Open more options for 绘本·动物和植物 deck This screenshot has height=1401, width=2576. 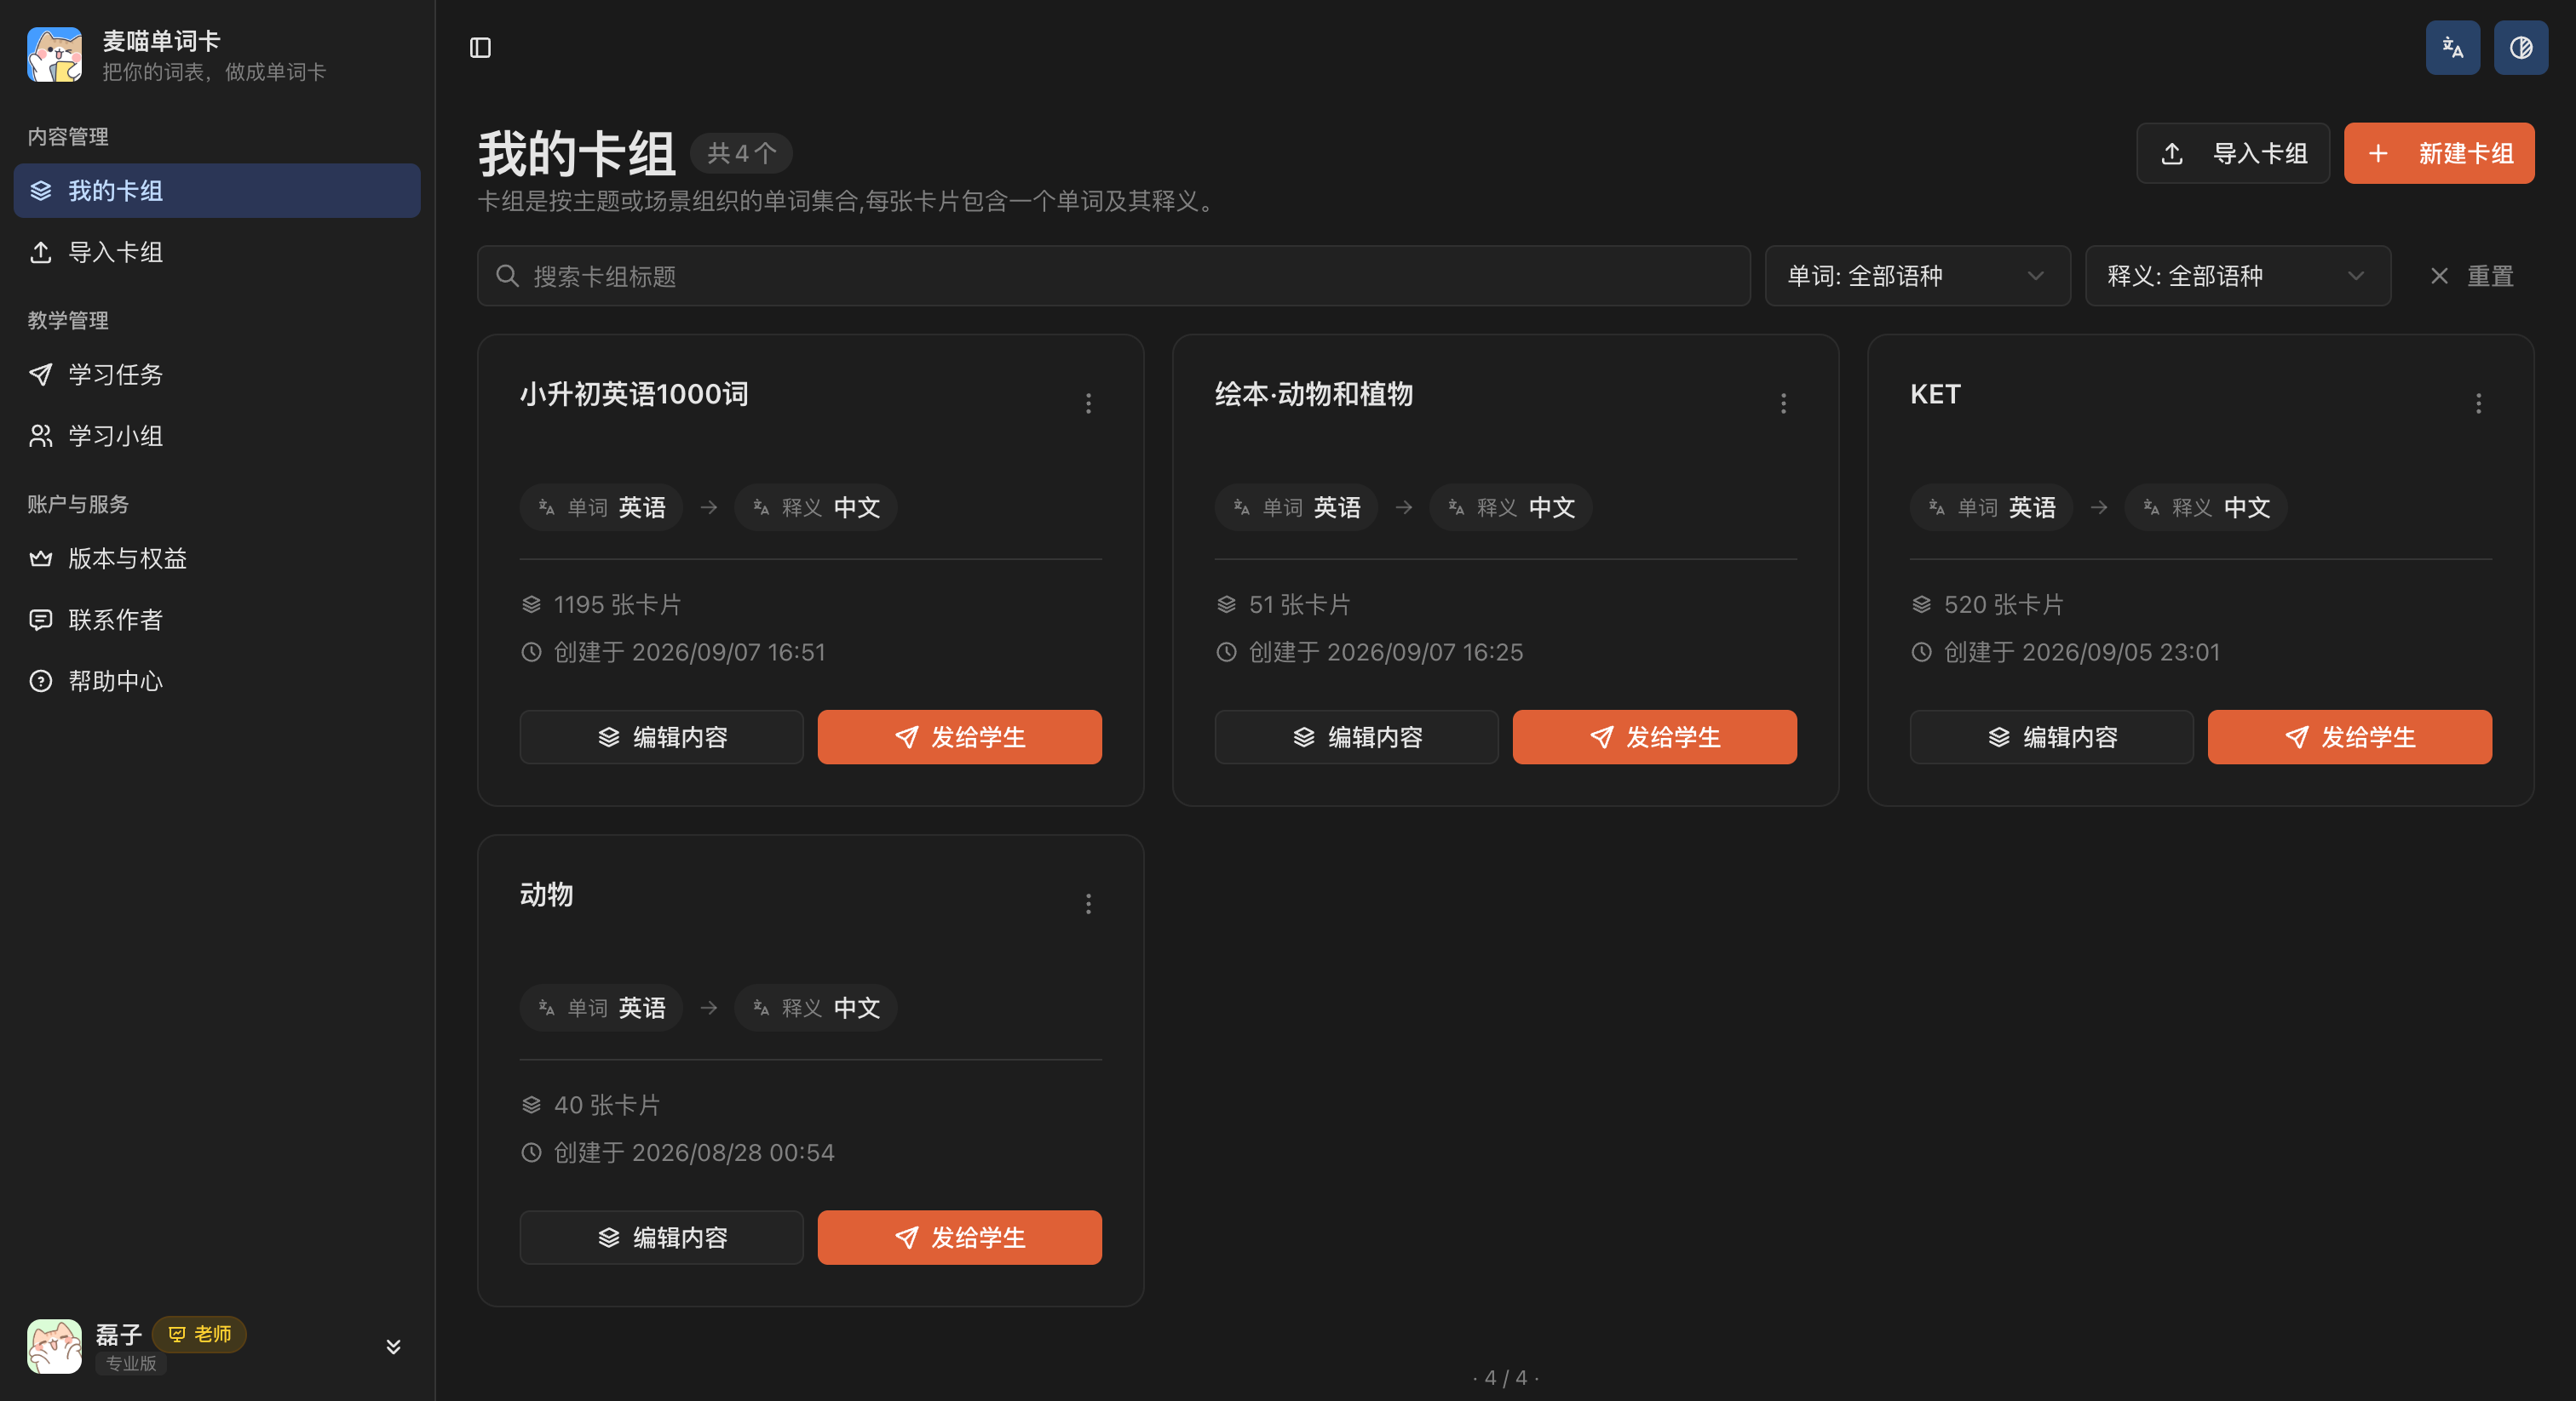coord(1783,403)
